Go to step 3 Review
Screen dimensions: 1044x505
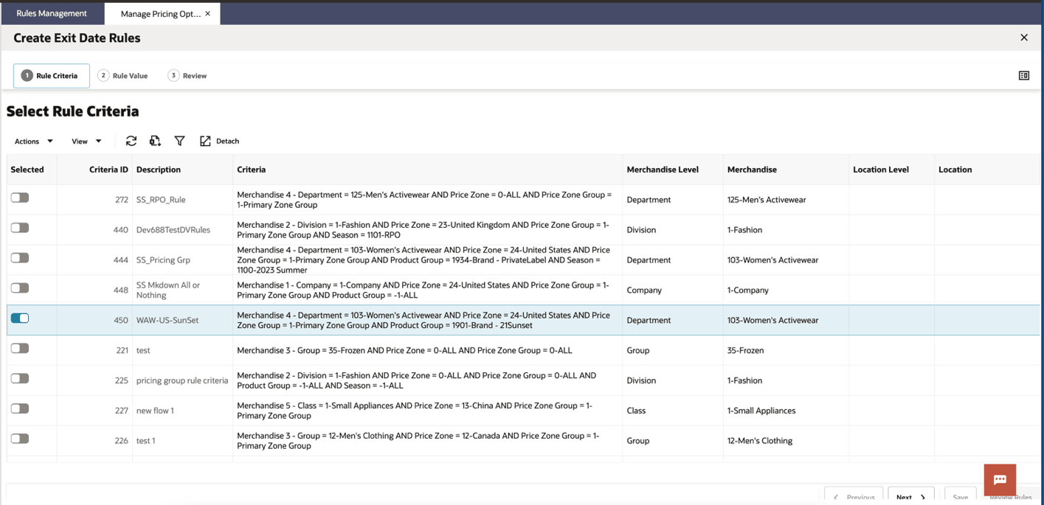tap(187, 75)
